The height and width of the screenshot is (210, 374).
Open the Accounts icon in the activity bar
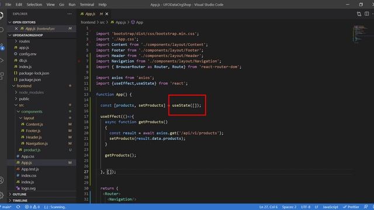(x=2, y=180)
